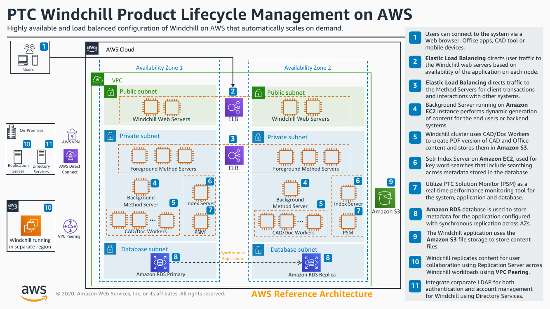Click the 'Amazon RDS Replica' label
Viewport: 550px width, 309px height.
tap(312, 274)
